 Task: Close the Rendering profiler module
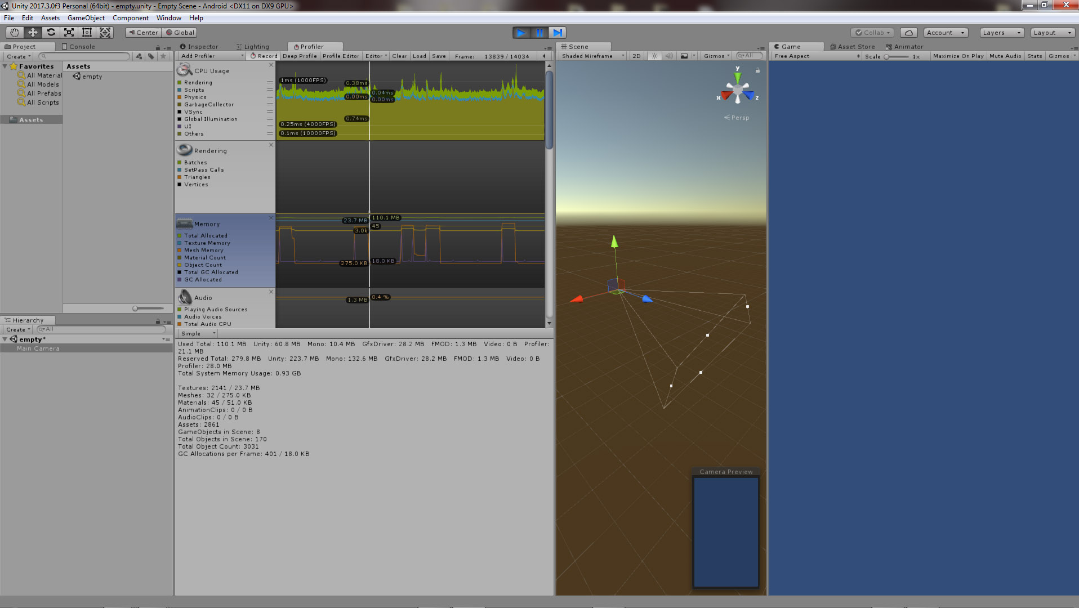(x=271, y=145)
